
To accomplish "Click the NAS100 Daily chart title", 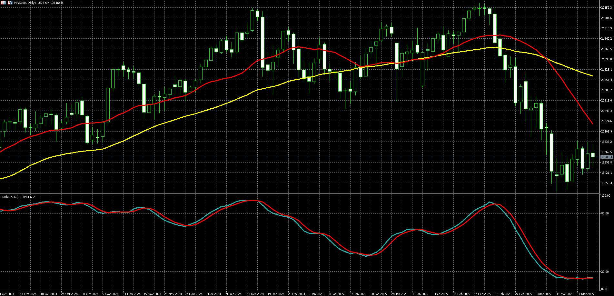I will point(39,3).
